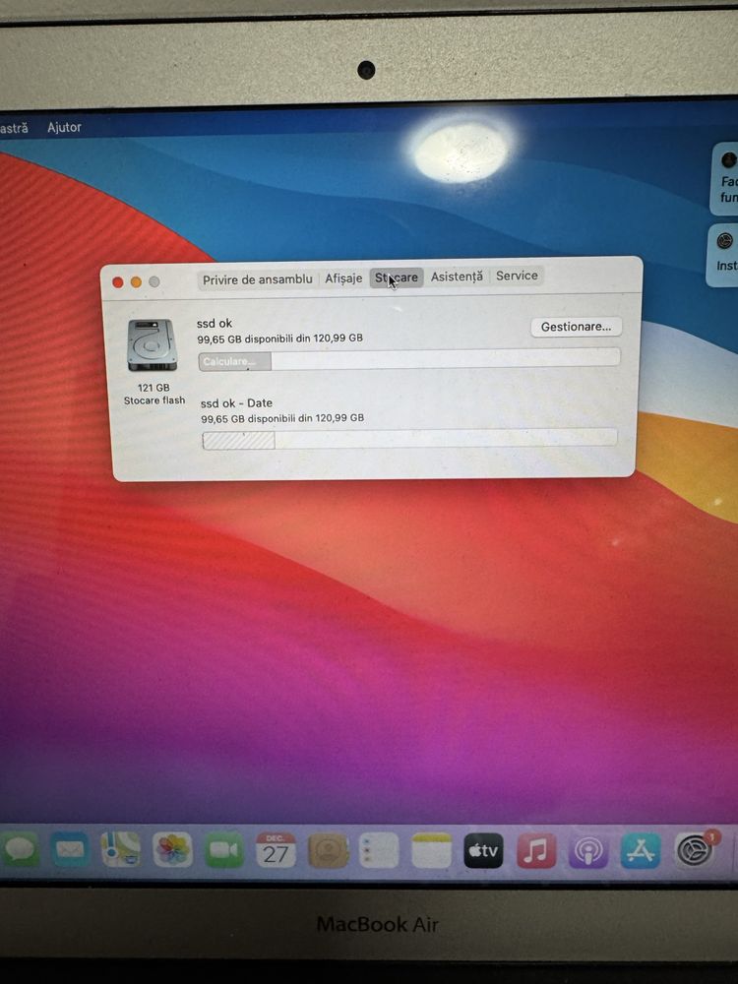The width and height of the screenshot is (738, 984).
Task: Launch Maps from the Dock
Action: click(120, 850)
